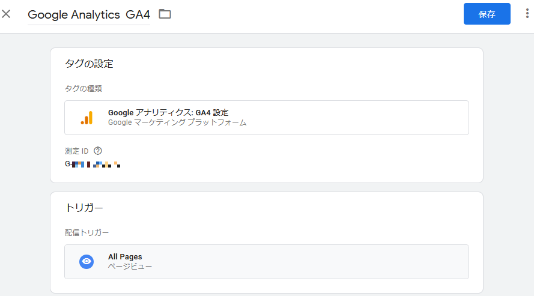The width and height of the screenshot is (534, 296).
Task: Click the folder icon beside the tag name
Action: point(165,14)
